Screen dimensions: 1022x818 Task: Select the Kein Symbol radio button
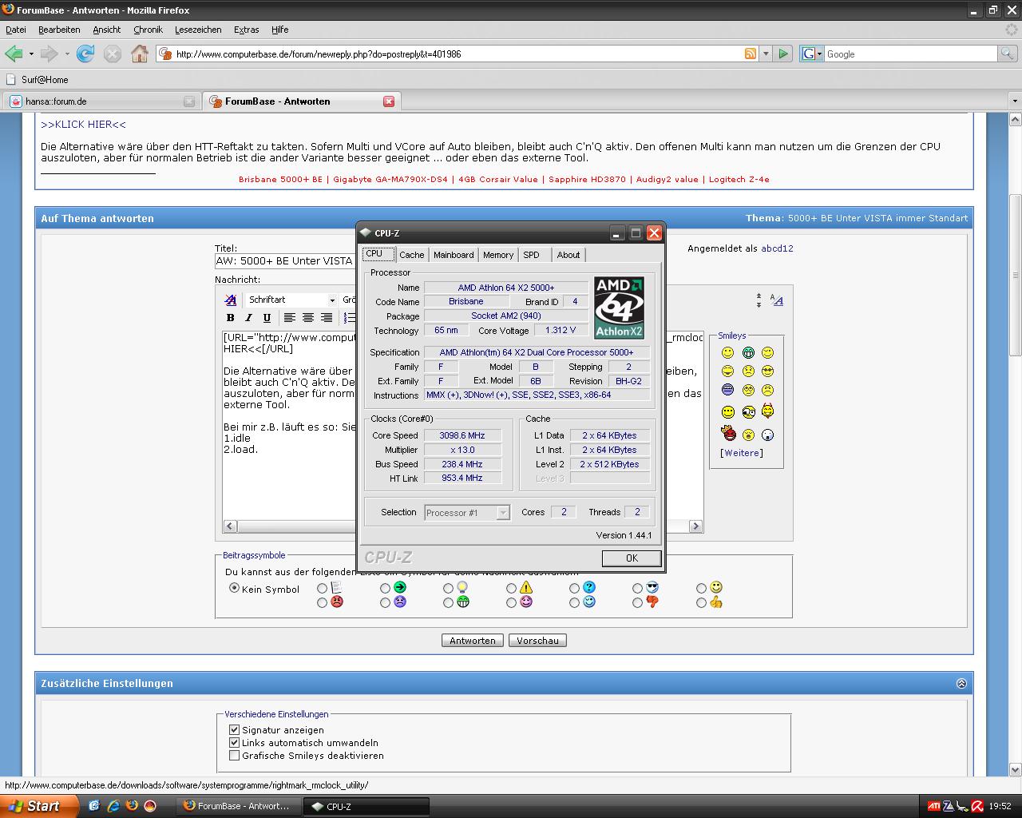click(234, 587)
